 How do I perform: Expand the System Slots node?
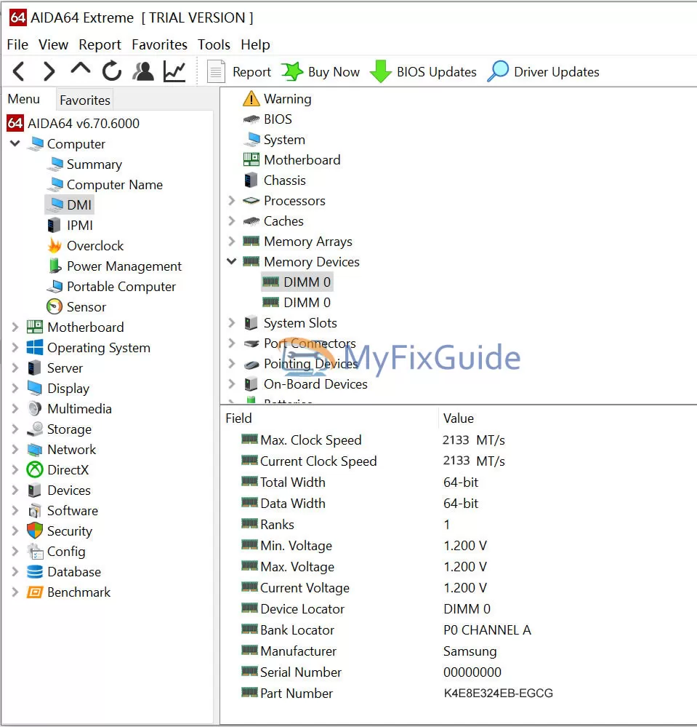tap(232, 322)
